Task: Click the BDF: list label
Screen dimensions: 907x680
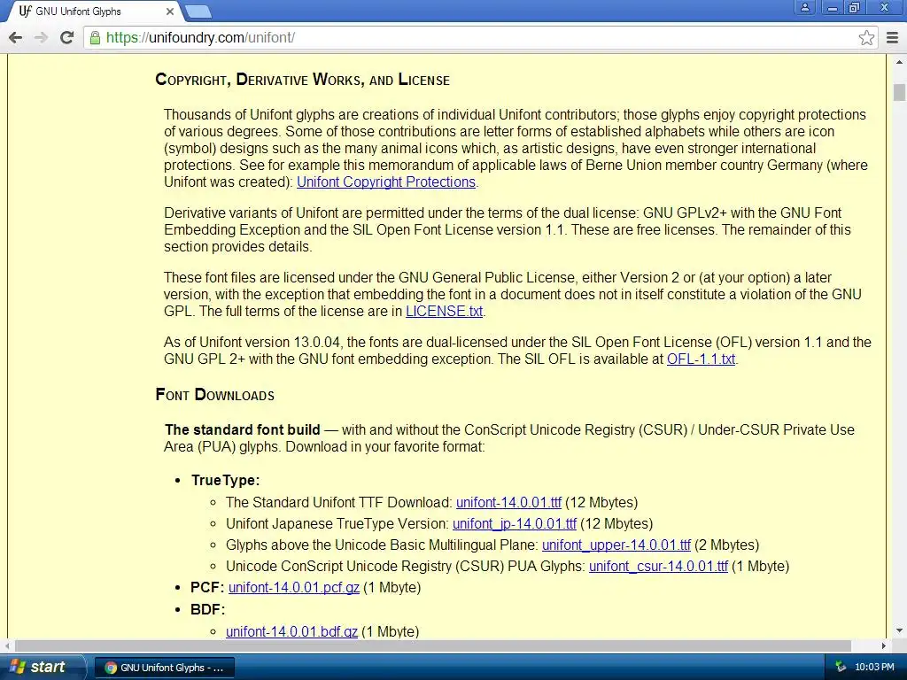Action: (x=207, y=609)
